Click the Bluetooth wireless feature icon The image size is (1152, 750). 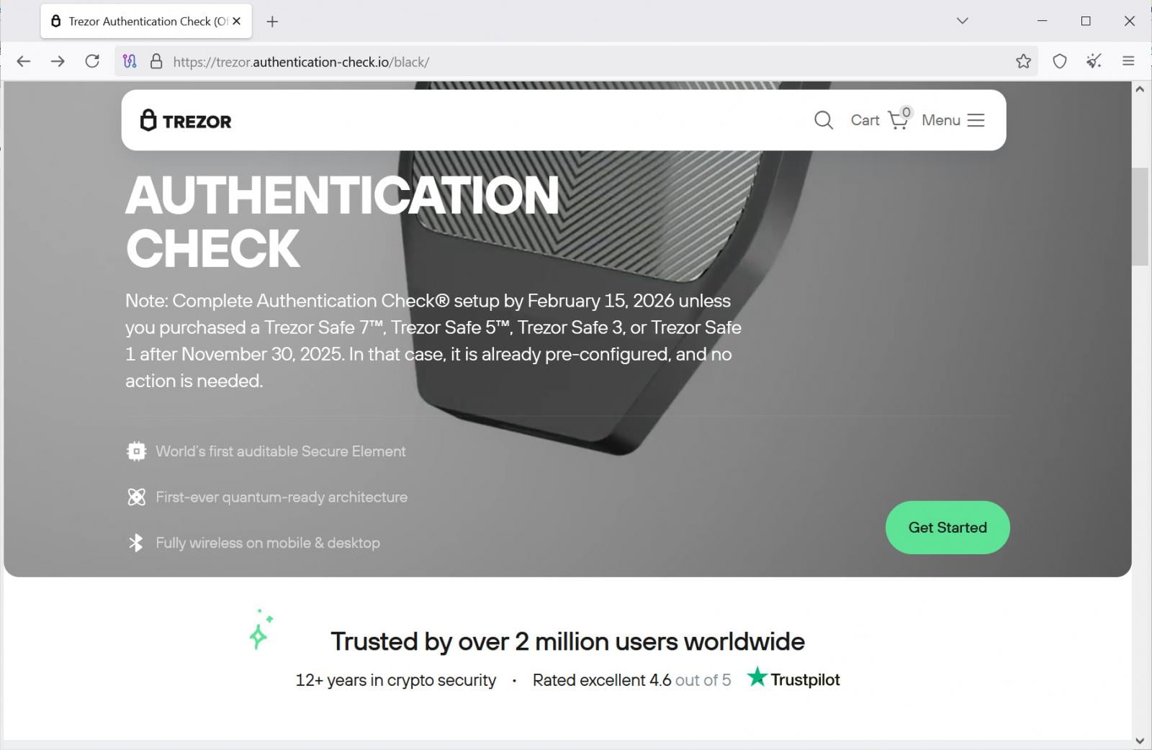point(136,543)
